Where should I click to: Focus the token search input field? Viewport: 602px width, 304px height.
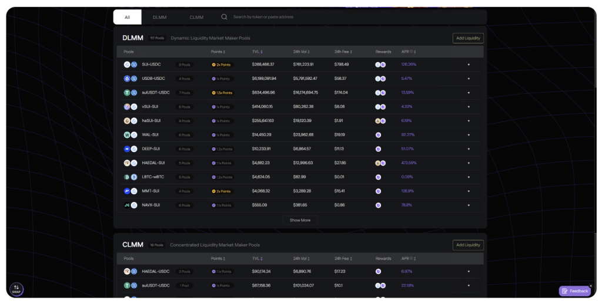click(x=294, y=17)
